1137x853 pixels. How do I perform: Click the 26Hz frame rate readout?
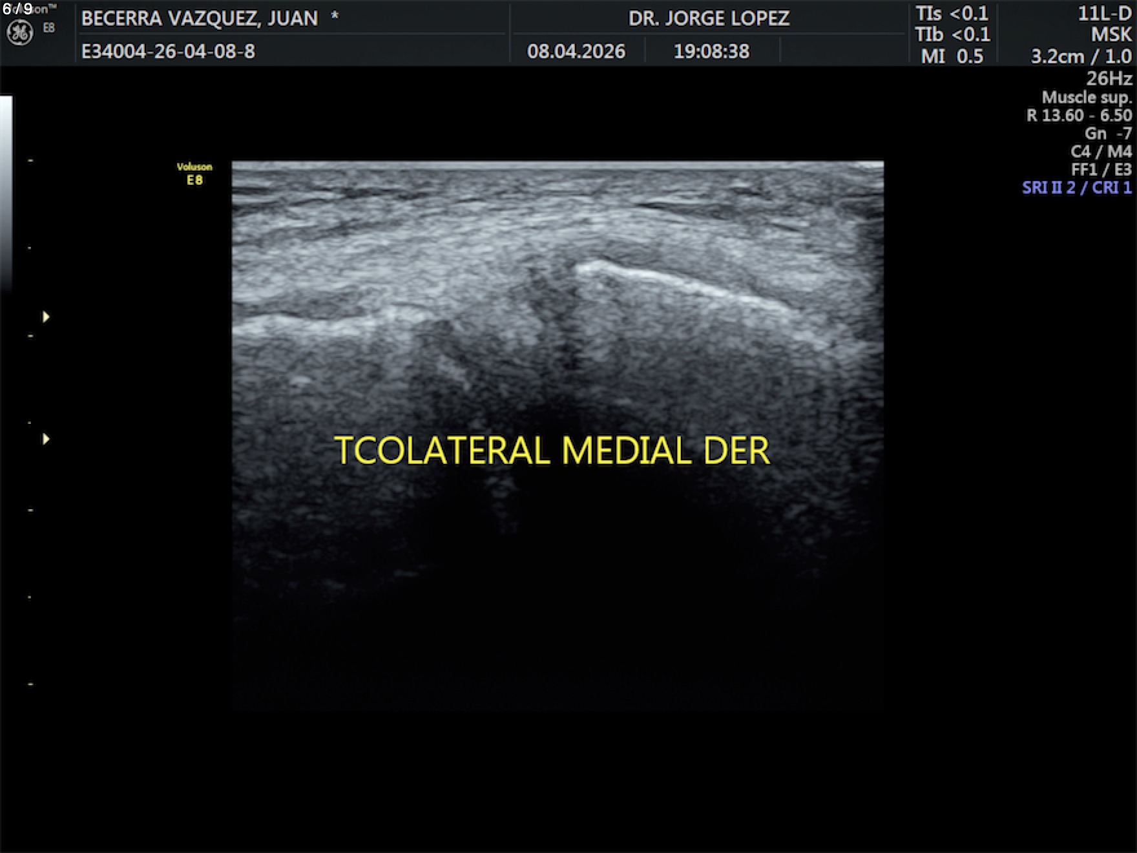click(x=1109, y=79)
